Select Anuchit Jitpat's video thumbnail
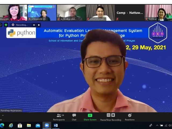Viewport: 172px width, 129px height. click(101, 13)
